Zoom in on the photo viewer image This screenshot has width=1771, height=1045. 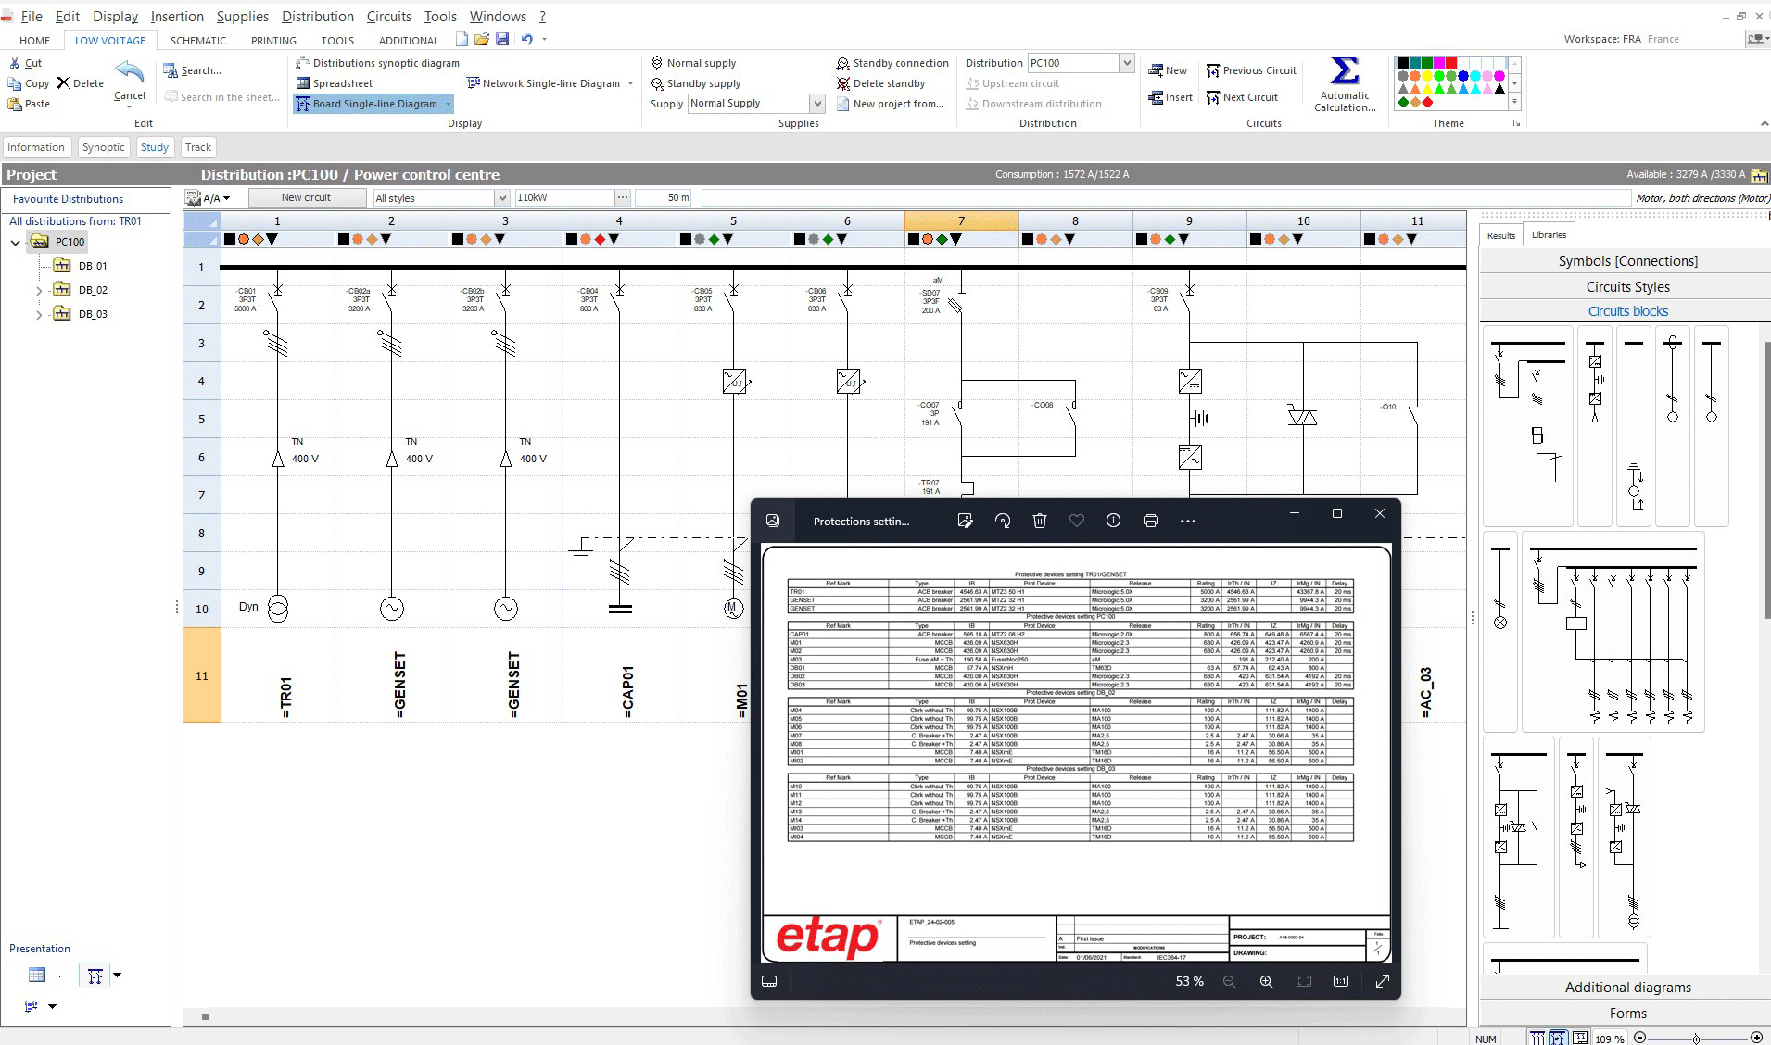tap(1266, 982)
